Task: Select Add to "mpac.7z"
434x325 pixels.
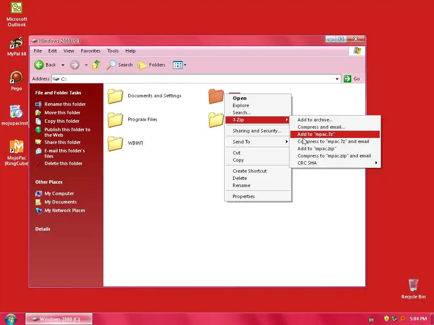Action: [x=335, y=134]
